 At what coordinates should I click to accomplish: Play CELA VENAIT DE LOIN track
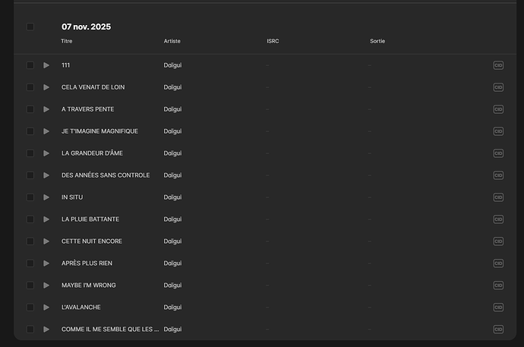click(46, 87)
